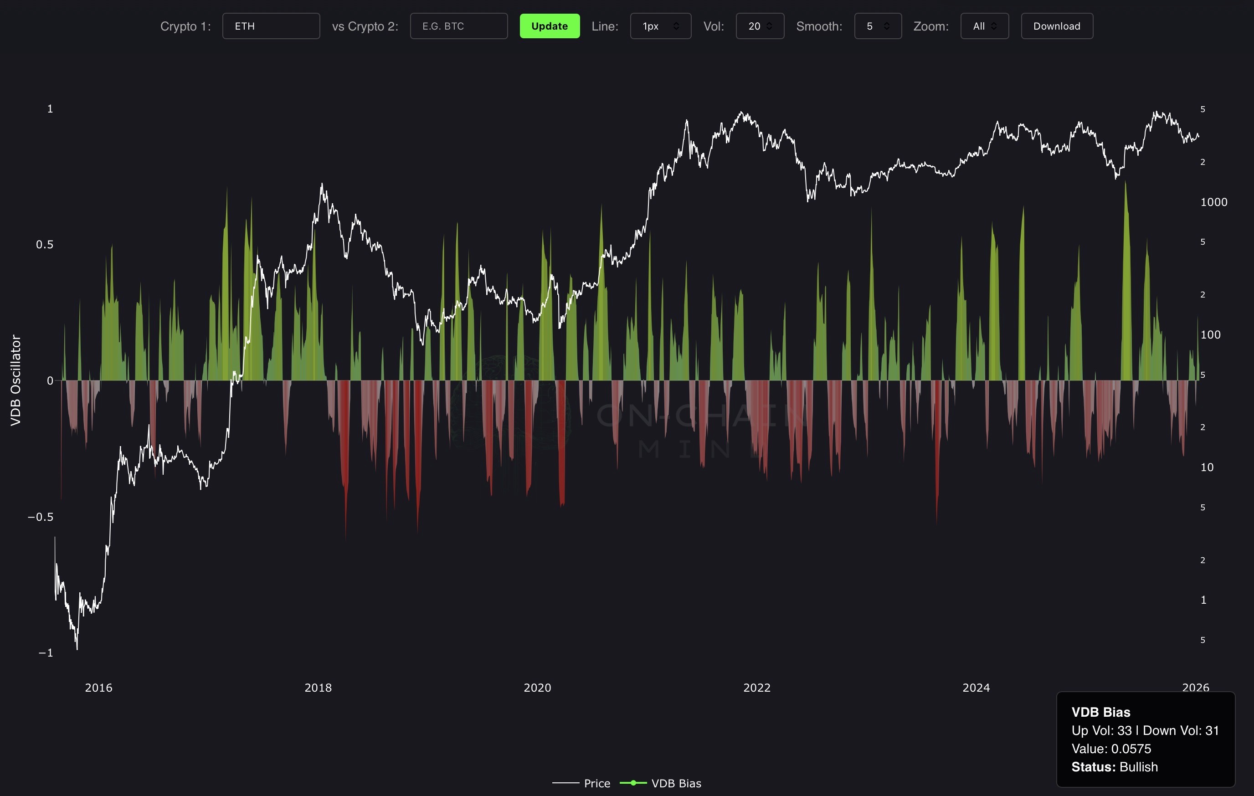Toggle the VDB Bias legend entry
The image size is (1254, 796).
676,783
